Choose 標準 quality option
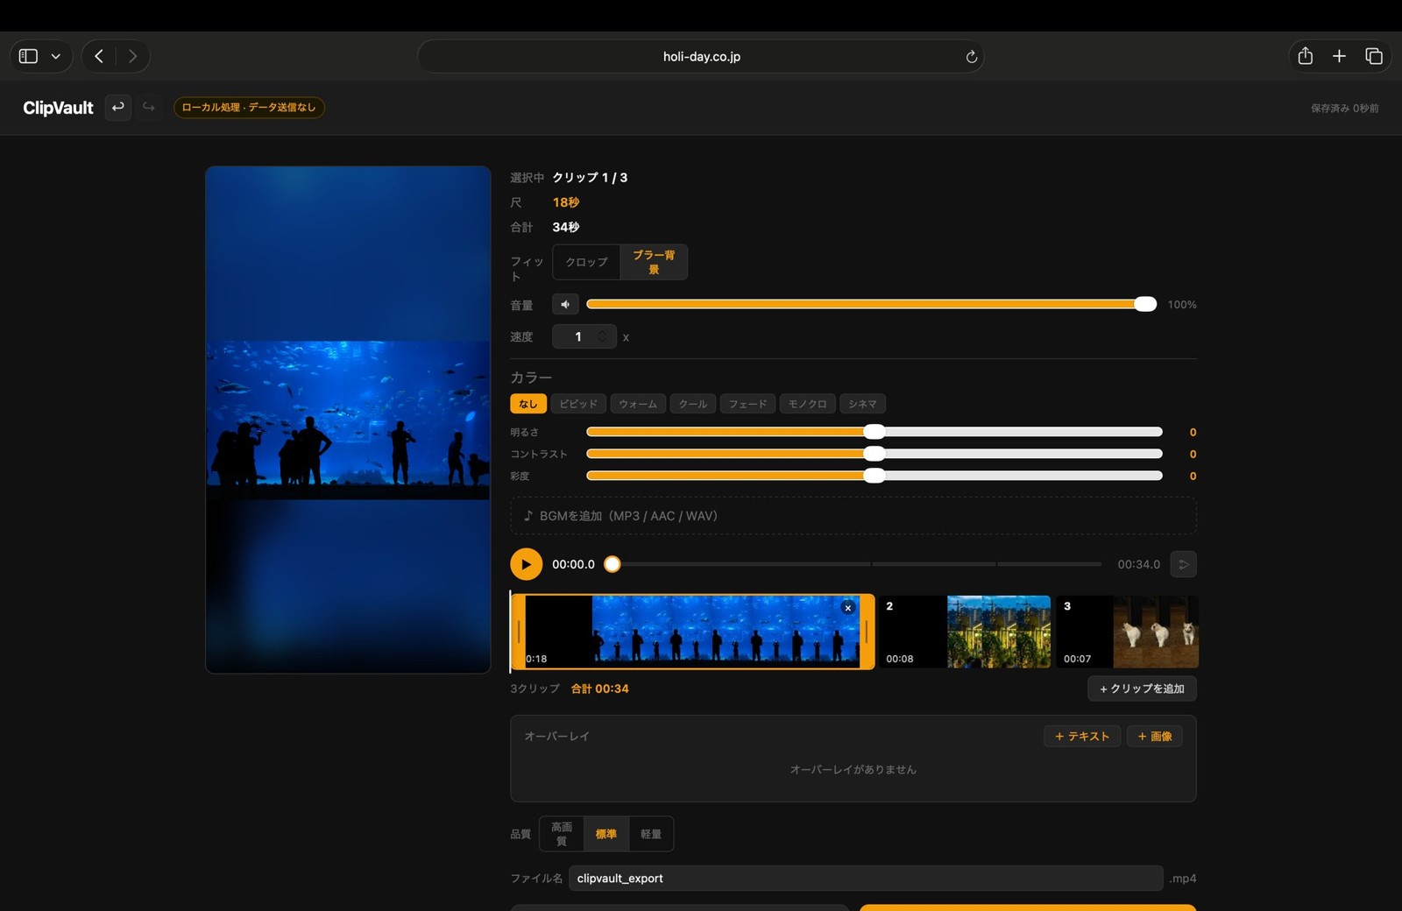The width and height of the screenshot is (1402, 911). (x=605, y=834)
